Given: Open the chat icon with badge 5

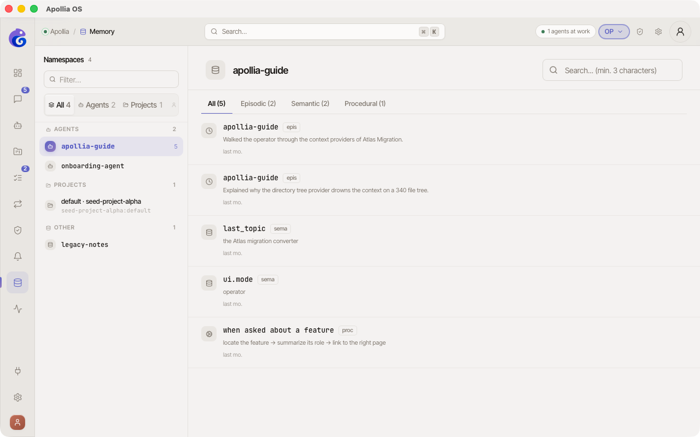Looking at the screenshot, I should 17,99.
